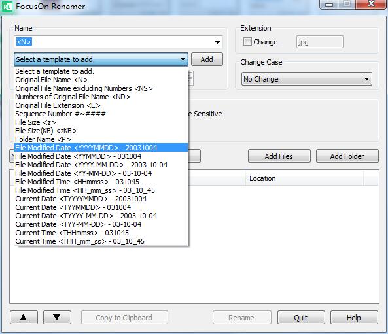Select Current Time <THHmmss> - 031045
The height and width of the screenshot is (334, 388).
(101, 233)
